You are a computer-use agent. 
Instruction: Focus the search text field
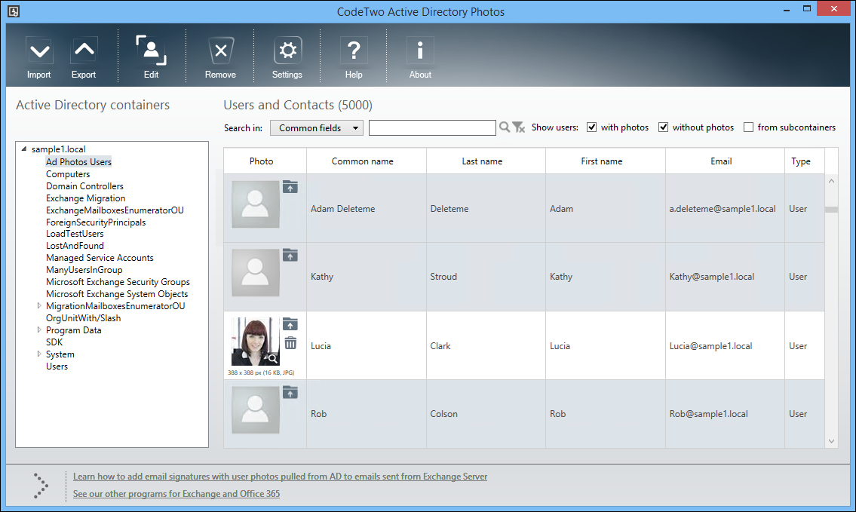[x=432, y=127]
